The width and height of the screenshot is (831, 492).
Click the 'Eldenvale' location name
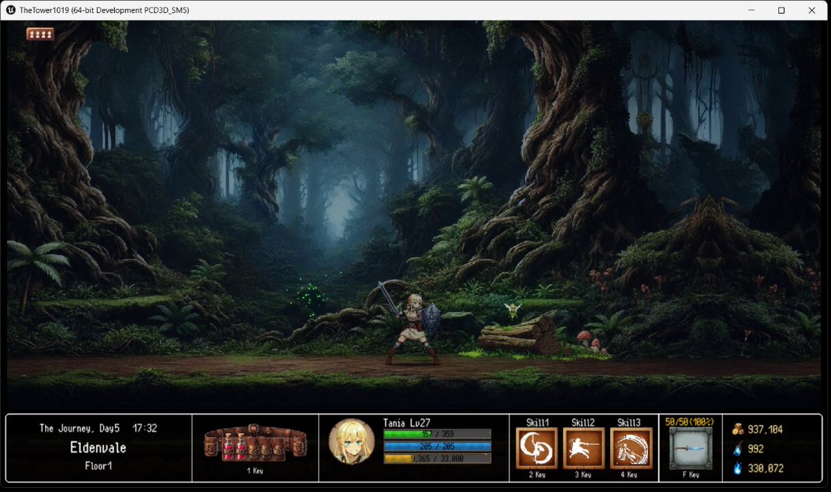(98, 448)
